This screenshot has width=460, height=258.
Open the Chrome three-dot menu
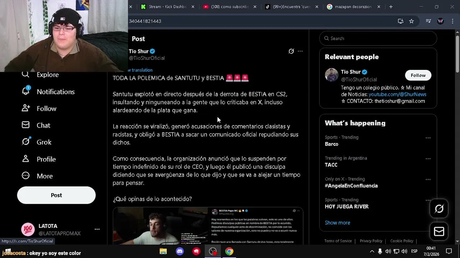click(452, 21)
